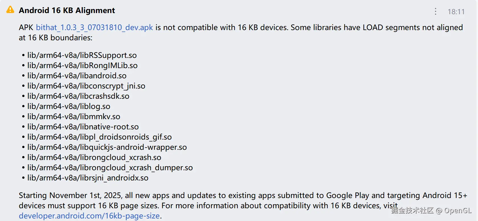Screen dimensions: 478x221
Task: Click the librongcloud_xcrash_dumper.so entry
Action: click(110, 168)
